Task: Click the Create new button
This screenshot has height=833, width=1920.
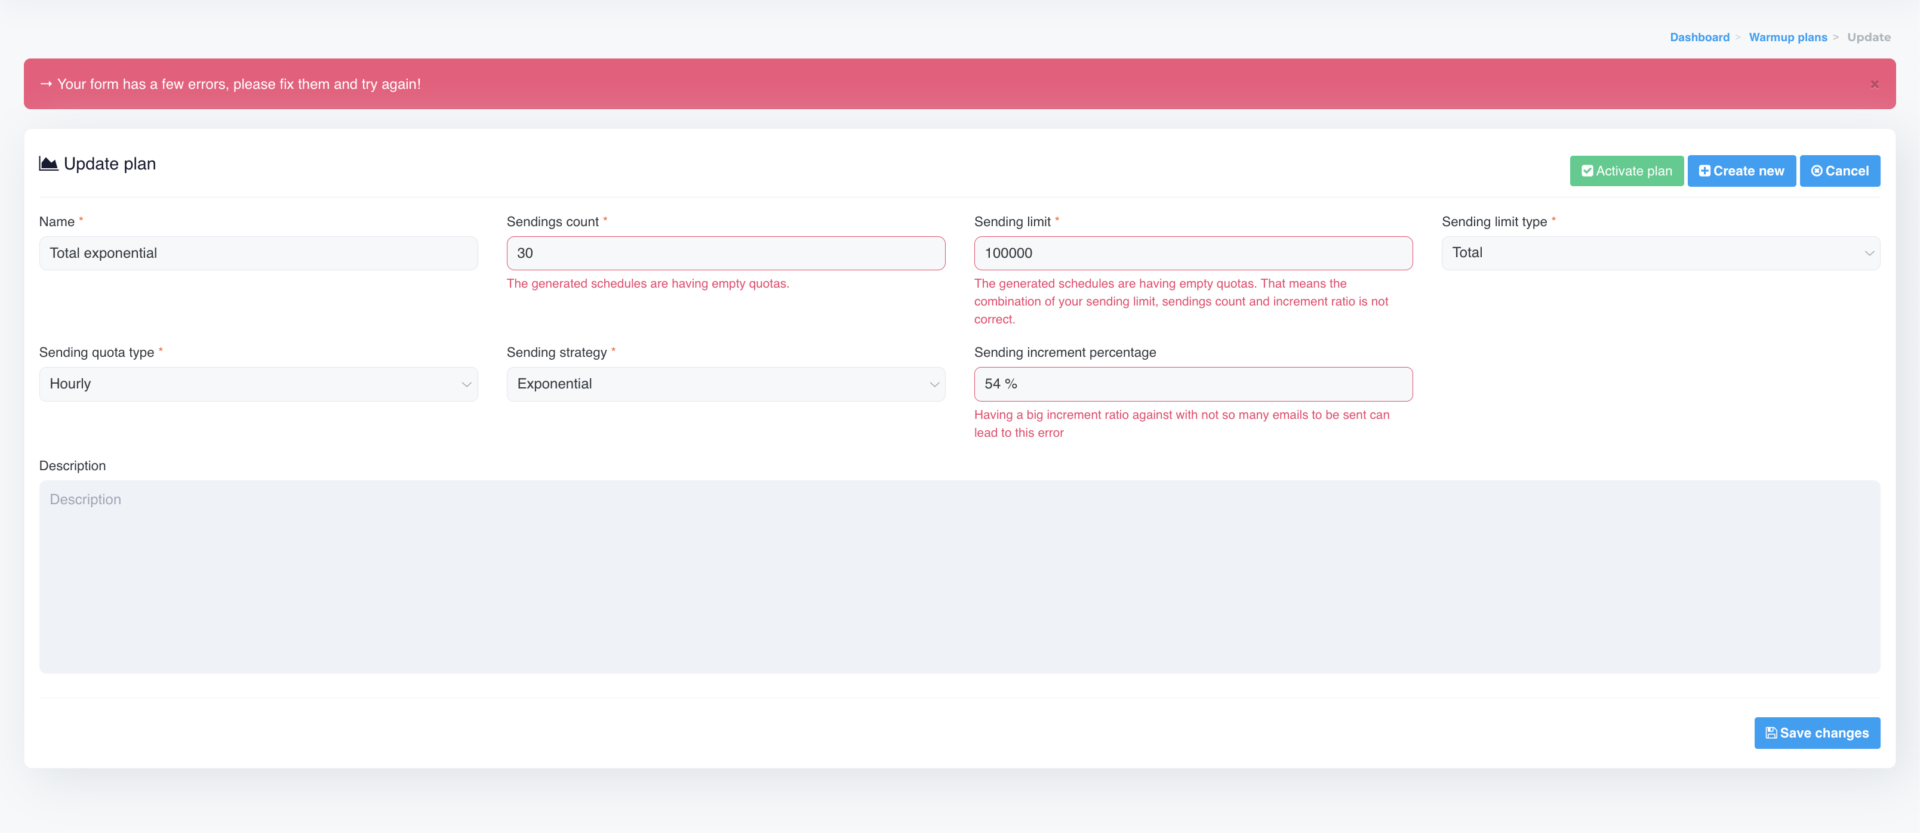Action: (1741, 171)
